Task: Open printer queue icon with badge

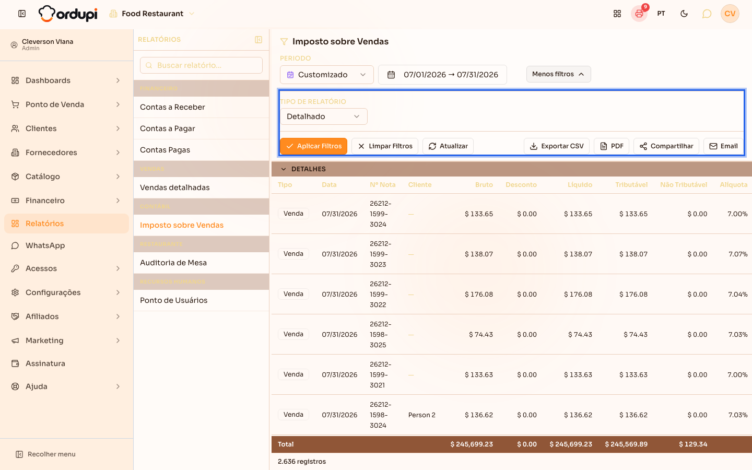Action: (639, 14)
